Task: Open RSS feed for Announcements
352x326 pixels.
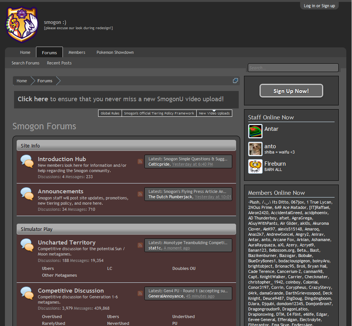Action: [x=140, y=194]
